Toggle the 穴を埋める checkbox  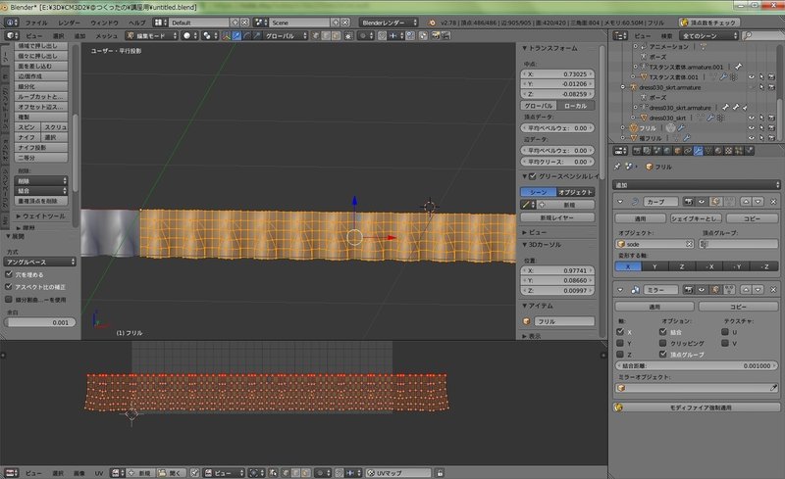pos(9,274)
